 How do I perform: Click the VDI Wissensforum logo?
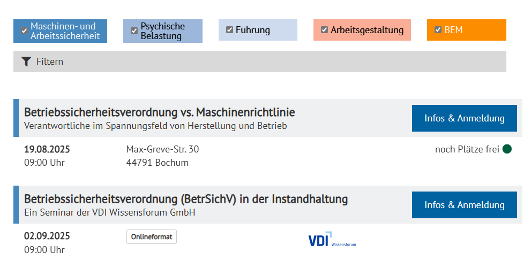pyautogui.click(x=332, y=239)
